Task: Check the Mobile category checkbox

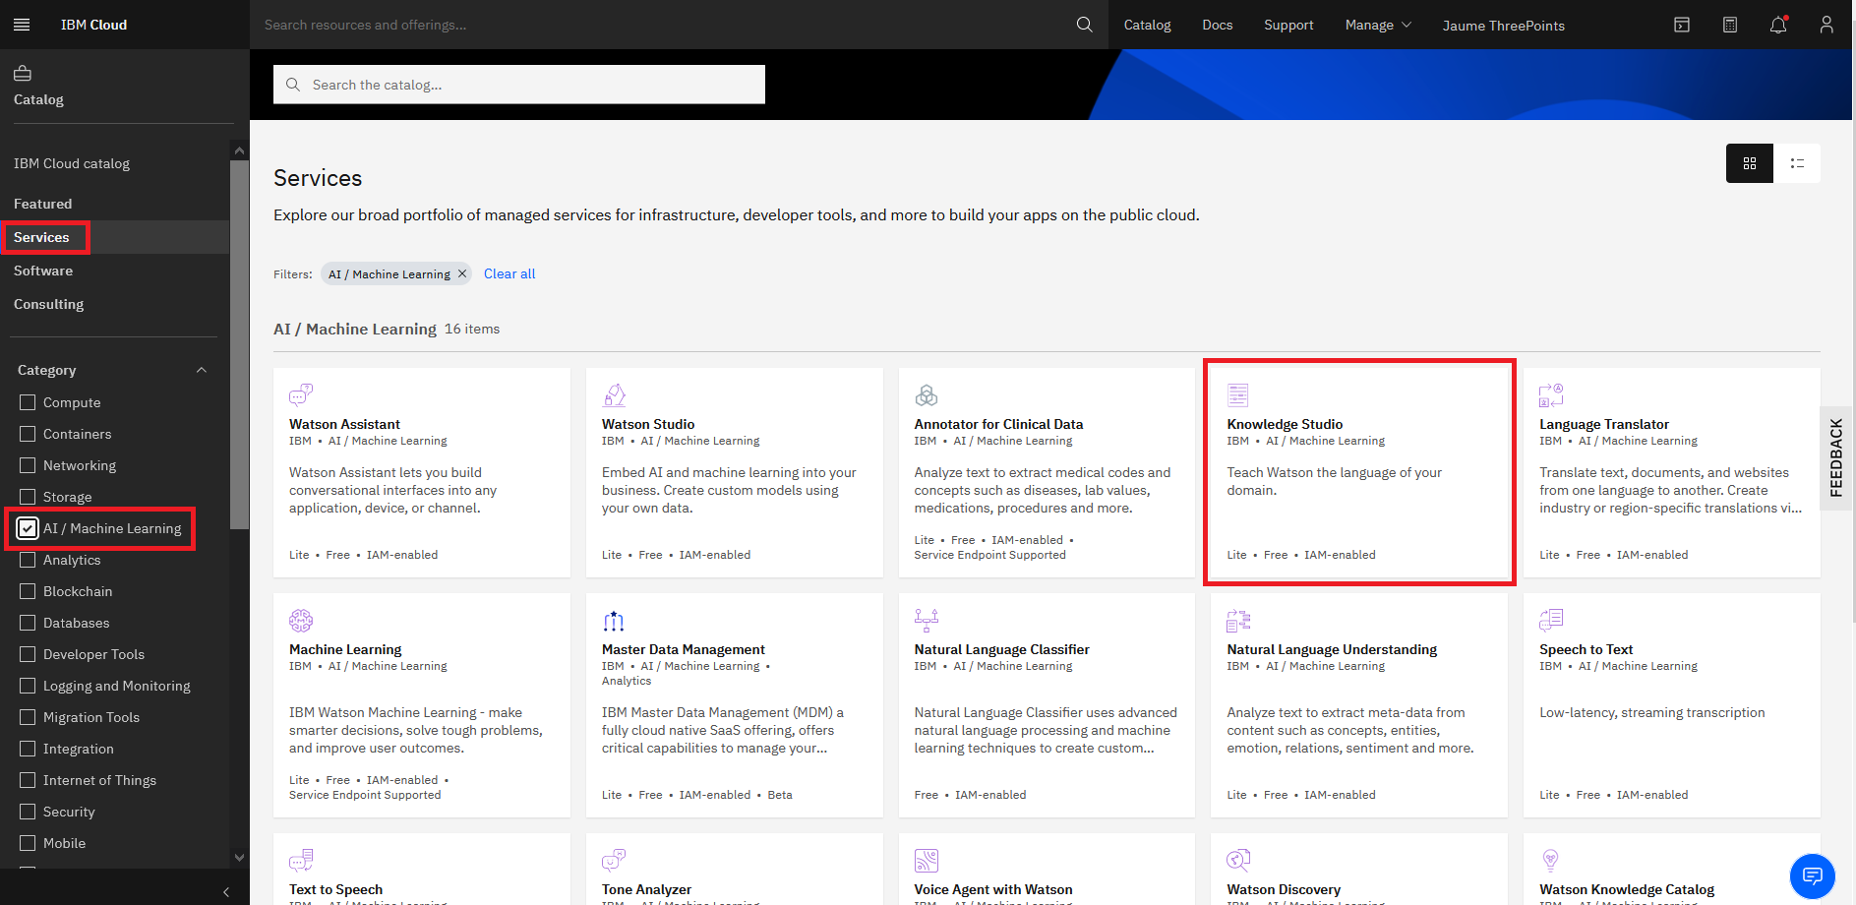Action: (x=28, y=843)
